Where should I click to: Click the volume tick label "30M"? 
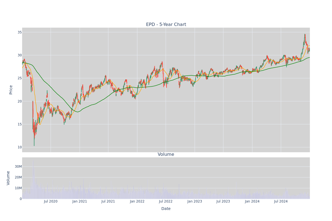tap(19, 167)
